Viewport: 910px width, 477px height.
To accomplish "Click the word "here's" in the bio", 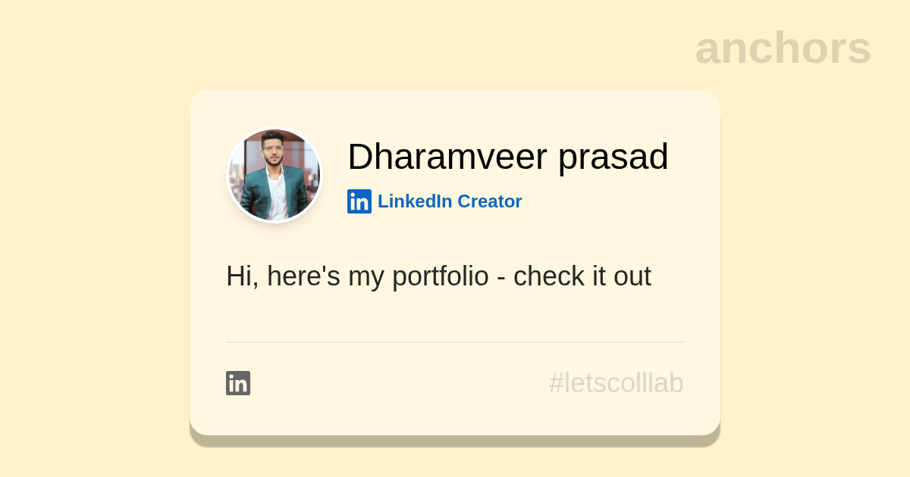I will click(303, 276).
